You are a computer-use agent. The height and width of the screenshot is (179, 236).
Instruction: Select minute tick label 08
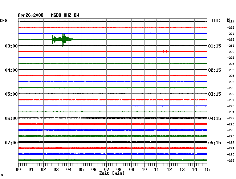119,169
